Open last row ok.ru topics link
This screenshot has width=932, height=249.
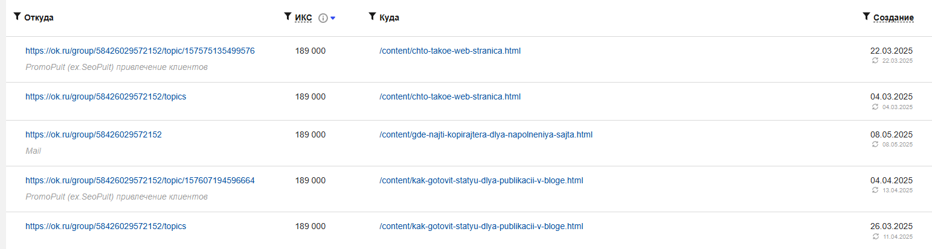pyautogui.click(x=106, y=226)
